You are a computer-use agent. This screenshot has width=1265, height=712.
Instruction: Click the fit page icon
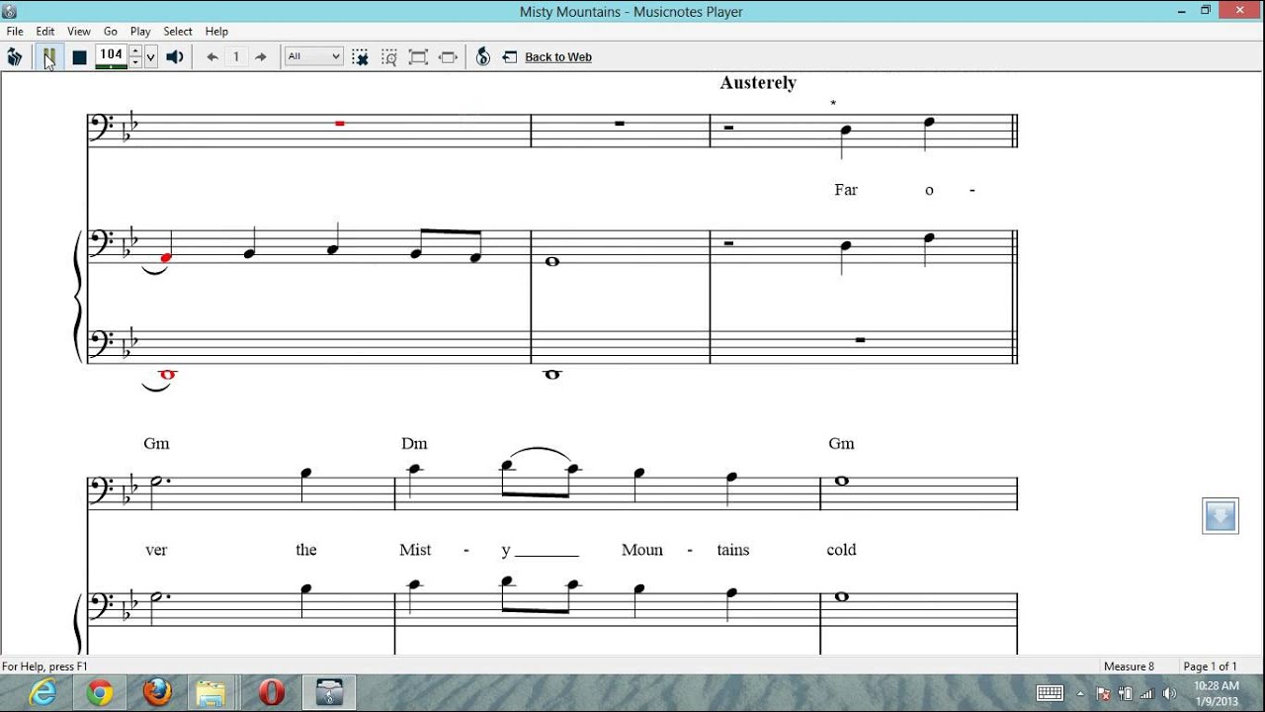pos(418,57)
